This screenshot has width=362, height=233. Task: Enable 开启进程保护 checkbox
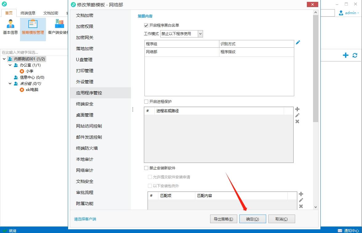146,101
